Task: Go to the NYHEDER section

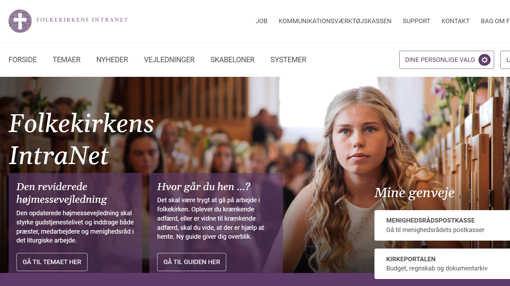Action: click(112, 60)
